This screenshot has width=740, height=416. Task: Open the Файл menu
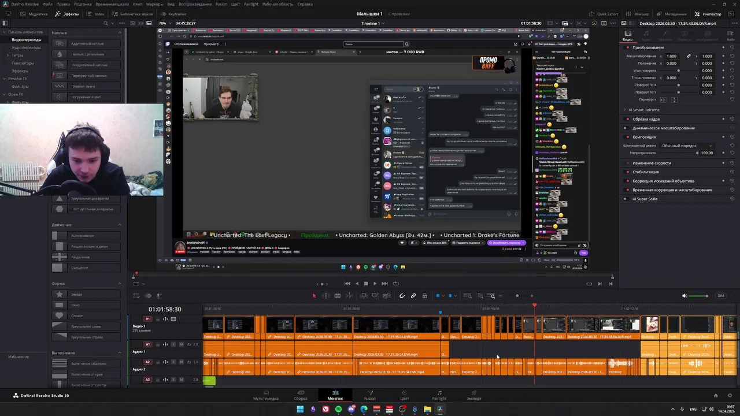click(47, 4)
